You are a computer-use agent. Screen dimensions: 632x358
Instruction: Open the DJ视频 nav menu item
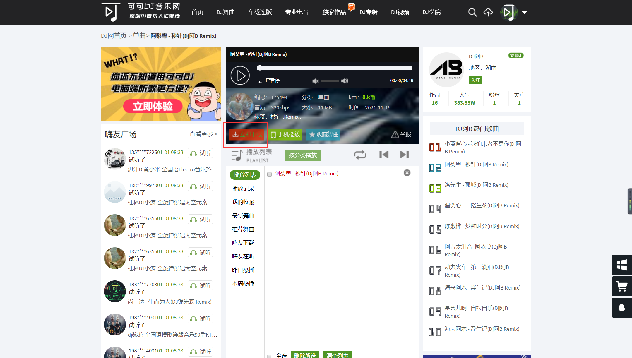click(x=400, y=12)
